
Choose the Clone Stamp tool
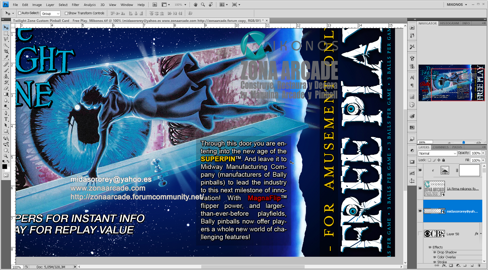coord(6,76)
